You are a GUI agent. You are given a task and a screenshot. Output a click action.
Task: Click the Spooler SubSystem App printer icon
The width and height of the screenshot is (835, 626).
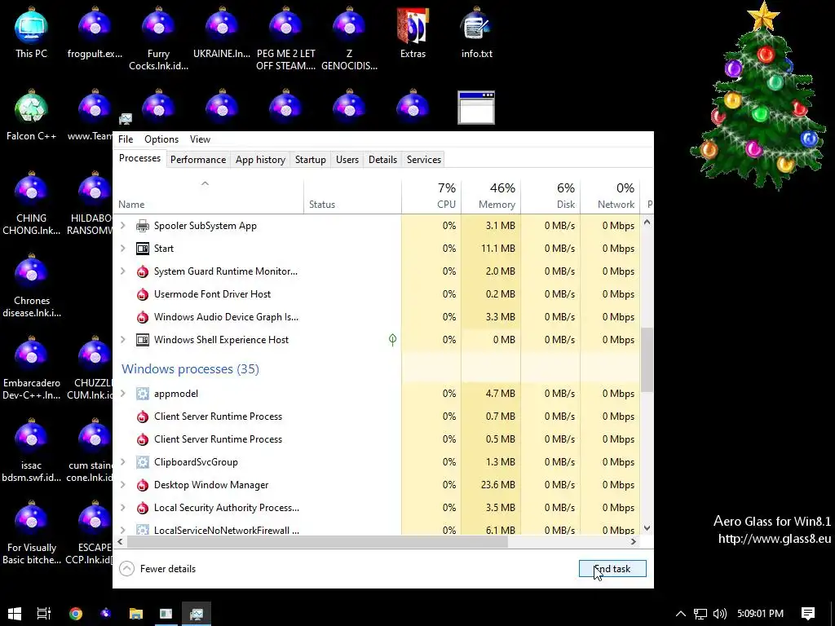tap(142, 226)
